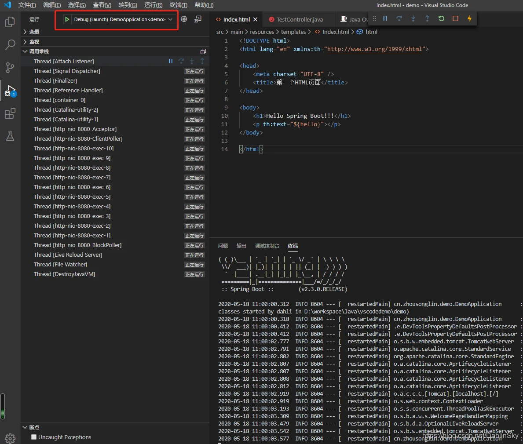523x444 pixels.
Task: Select the 终端 terminal panel tab
Action: coord(293,246)
